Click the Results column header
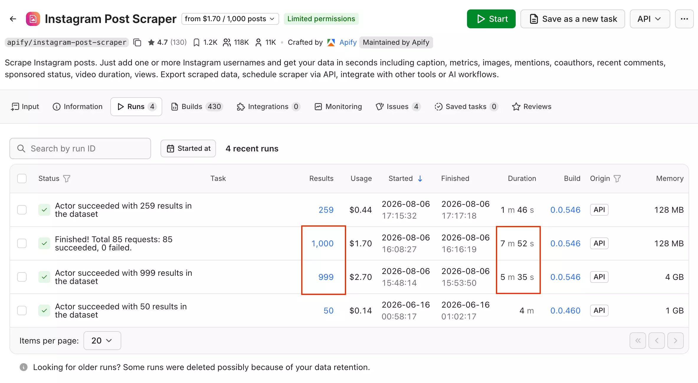698x383 pixels. [x=321, y=179]
